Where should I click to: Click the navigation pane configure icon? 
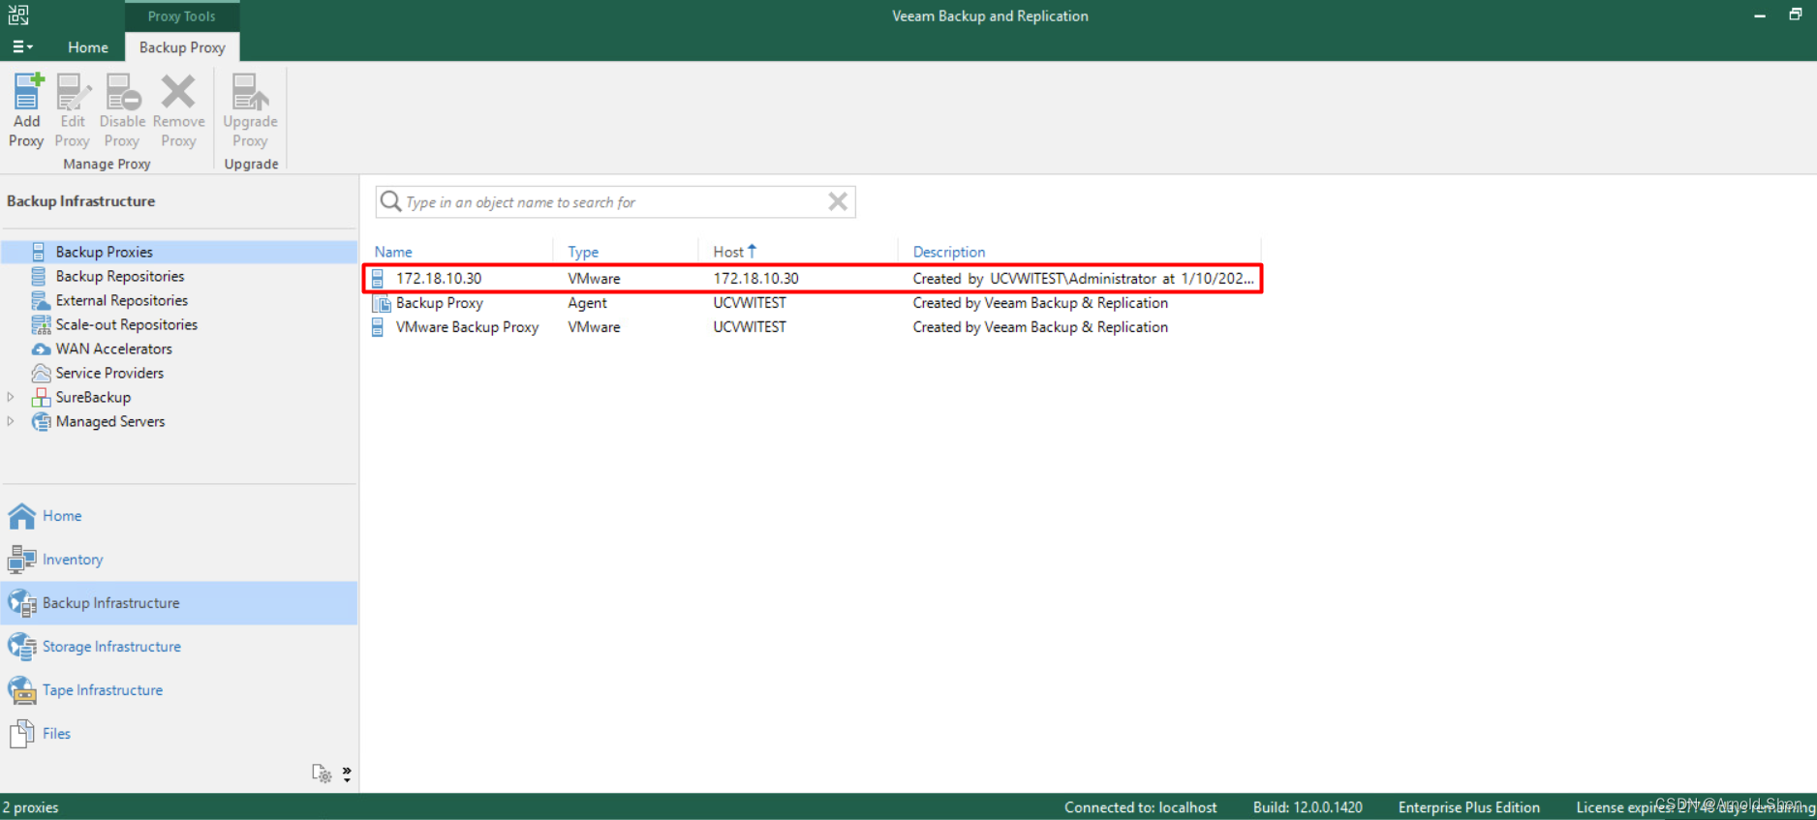pos(322,773)
